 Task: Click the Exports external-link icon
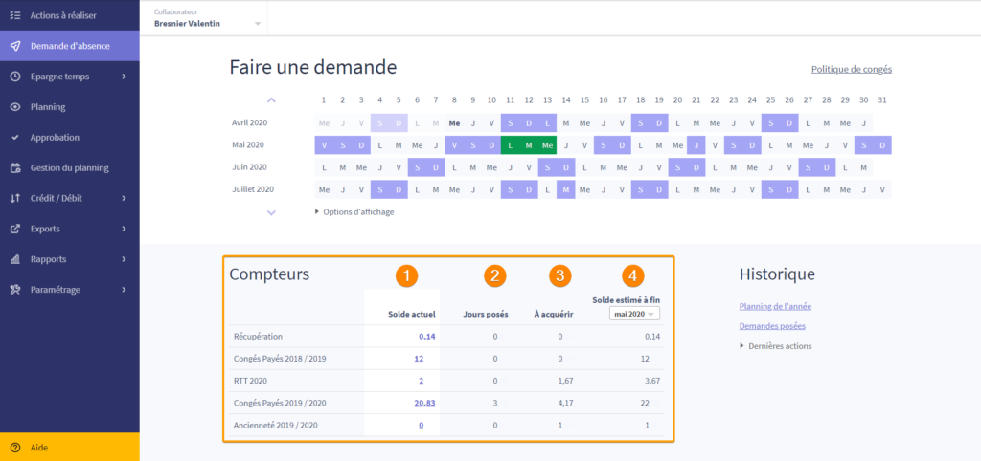[15, 229]
